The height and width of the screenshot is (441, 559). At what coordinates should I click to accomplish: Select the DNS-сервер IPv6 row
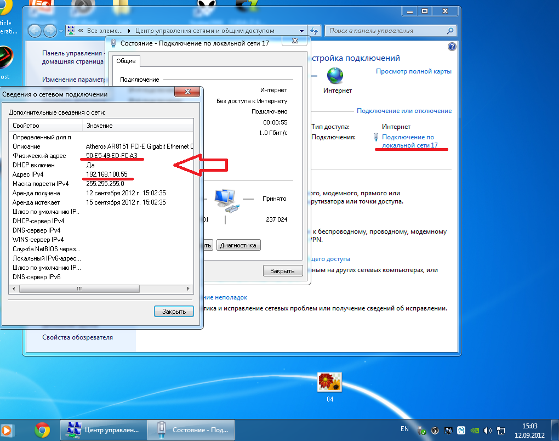101,277
